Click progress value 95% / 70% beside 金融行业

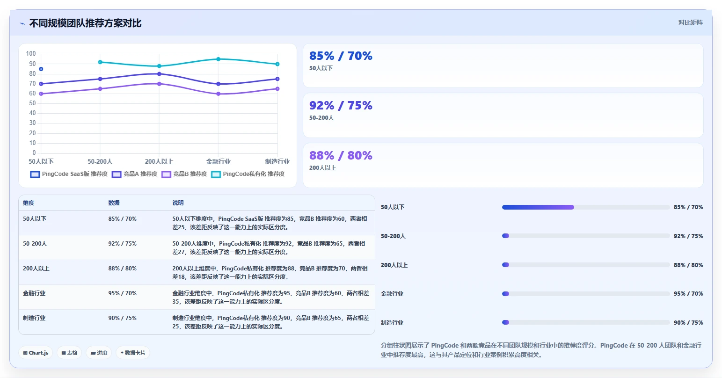688,294
